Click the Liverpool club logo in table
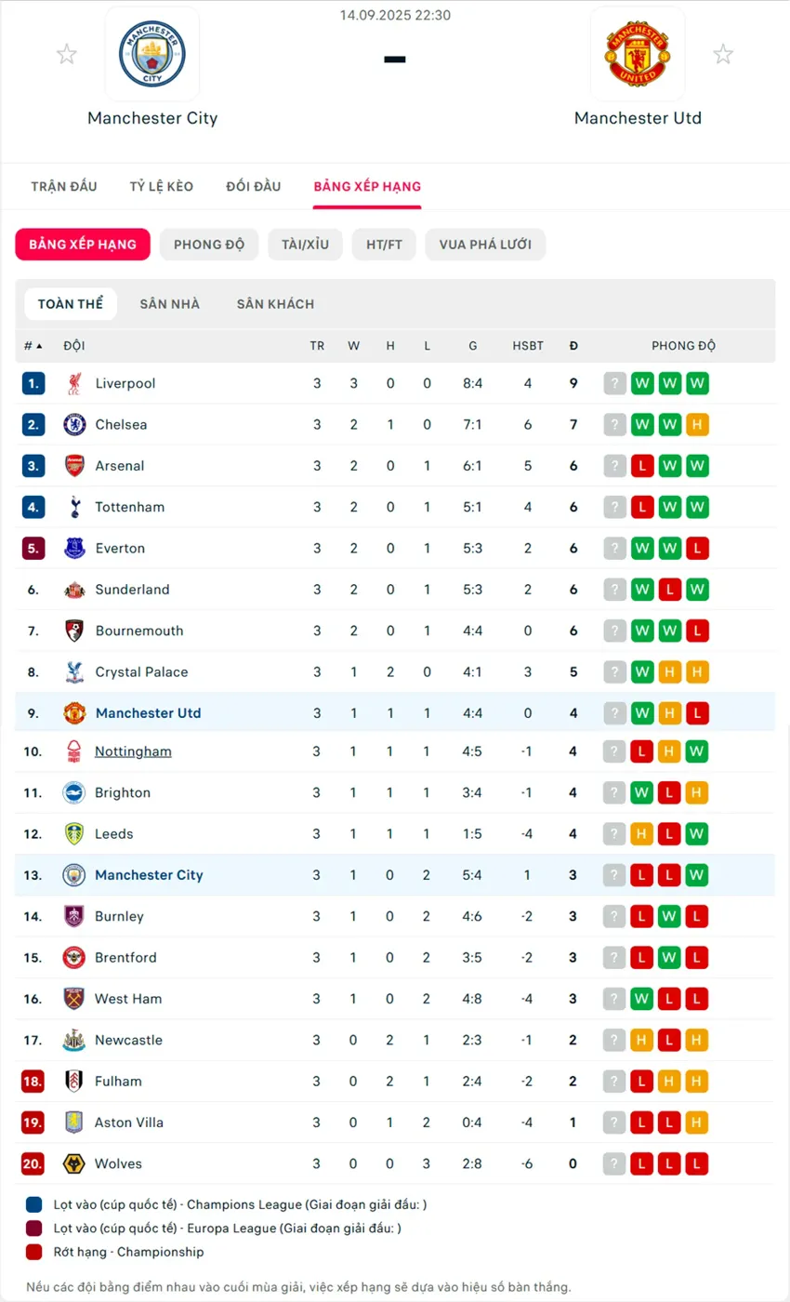The image size is (790, 1302). pos(74,383)
